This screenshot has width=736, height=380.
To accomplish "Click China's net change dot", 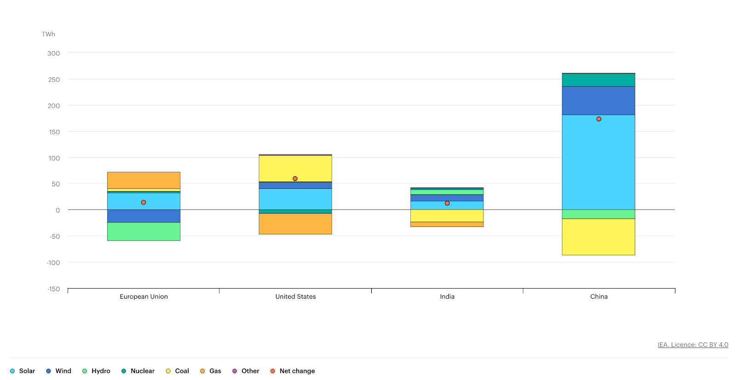I will pos(598,119).
